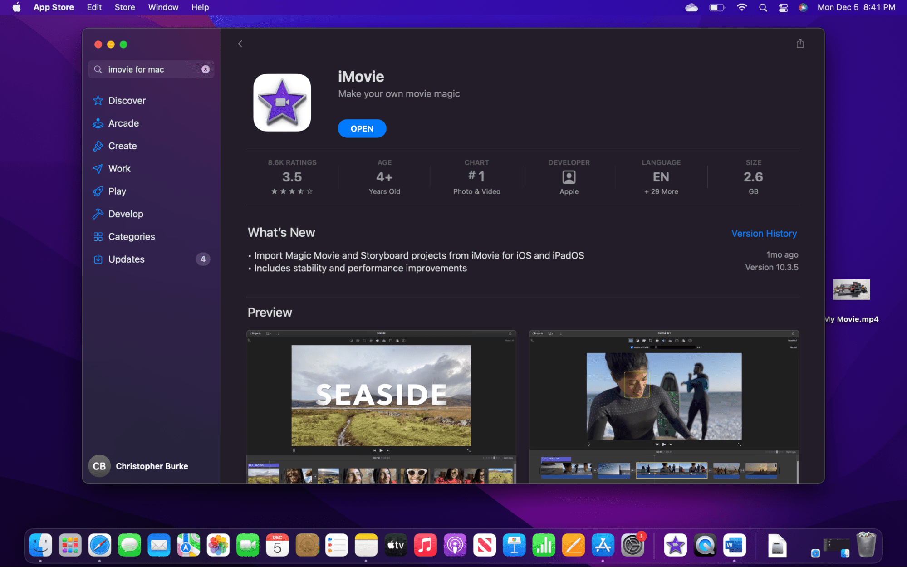Open the SEASIDE preview screenshot
Screen dimensions: 907x567
pyautogui.click(x=381, y=406)
